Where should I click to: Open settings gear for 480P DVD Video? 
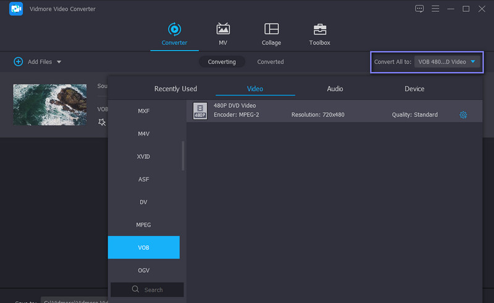463,115
